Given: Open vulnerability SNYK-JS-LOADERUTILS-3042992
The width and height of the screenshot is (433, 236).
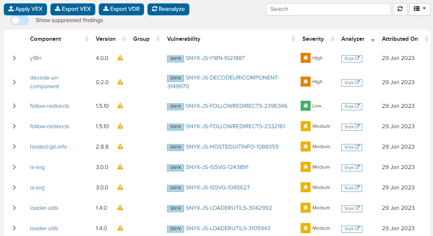Looking at the screenshot, I should (x=229, y=208).
